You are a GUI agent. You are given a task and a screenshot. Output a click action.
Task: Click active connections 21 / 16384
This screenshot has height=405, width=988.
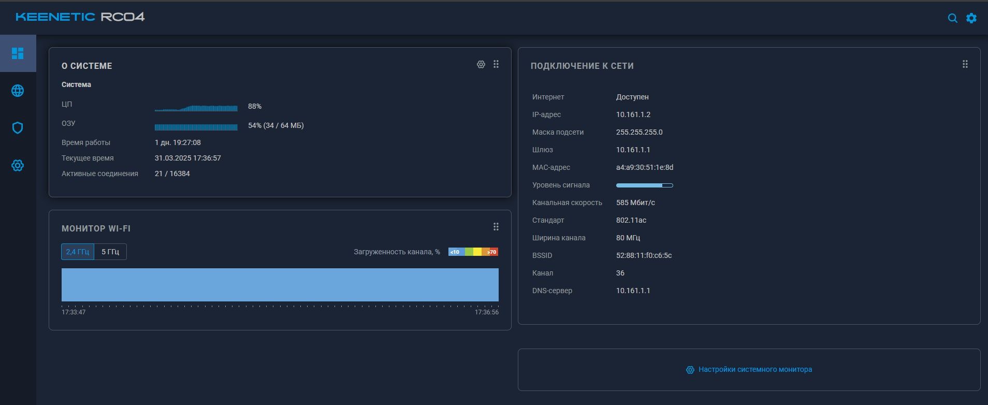[172, 173]
